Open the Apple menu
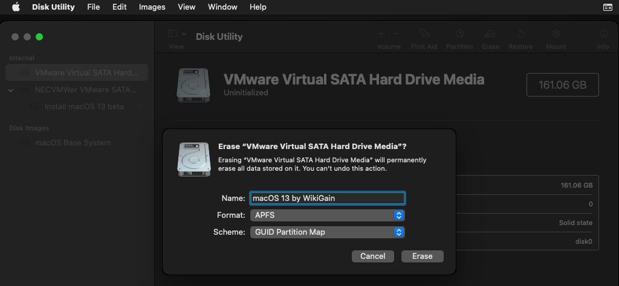Image resolution: width=619 pixels, height=286 pixels. click(x=16, y=7)
